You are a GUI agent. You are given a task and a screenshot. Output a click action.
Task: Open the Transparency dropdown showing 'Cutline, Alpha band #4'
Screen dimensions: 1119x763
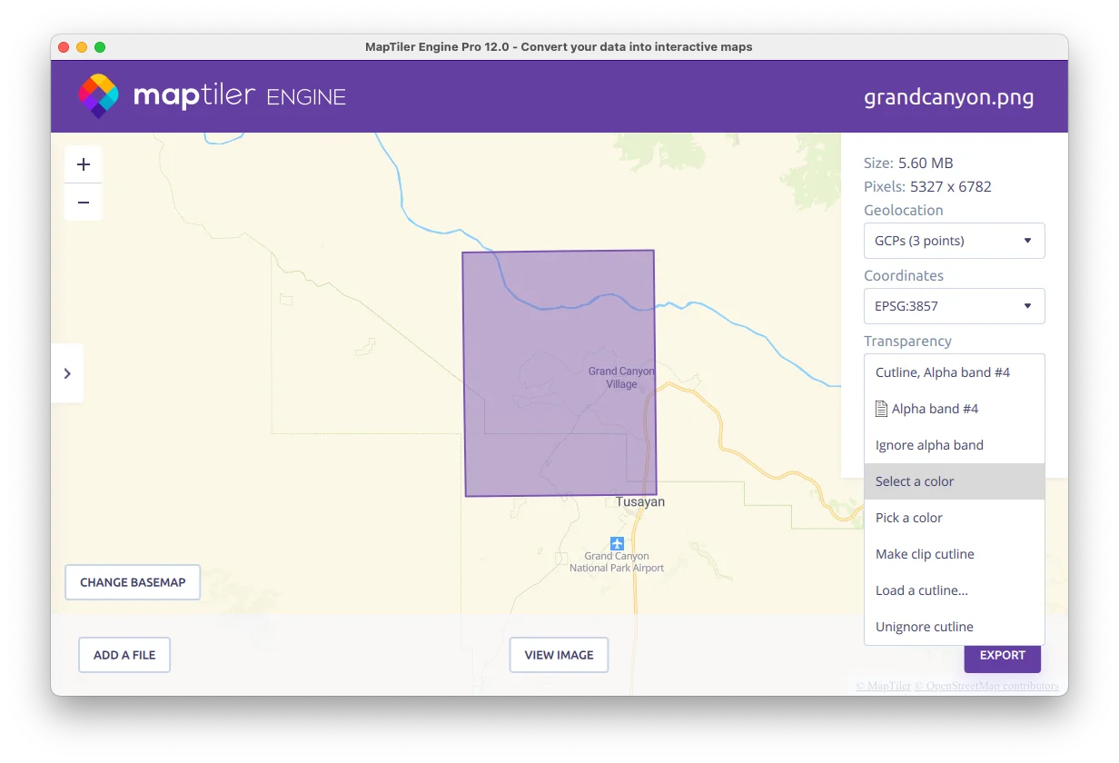coord(955,372)
